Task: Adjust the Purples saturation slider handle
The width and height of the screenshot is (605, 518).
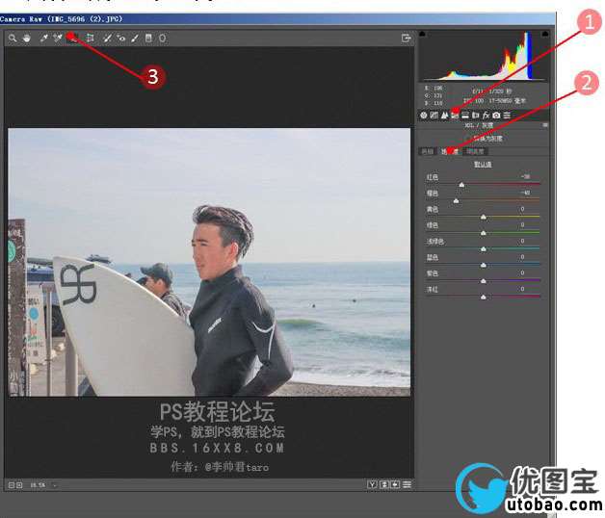Action: (x=484, y=281)
